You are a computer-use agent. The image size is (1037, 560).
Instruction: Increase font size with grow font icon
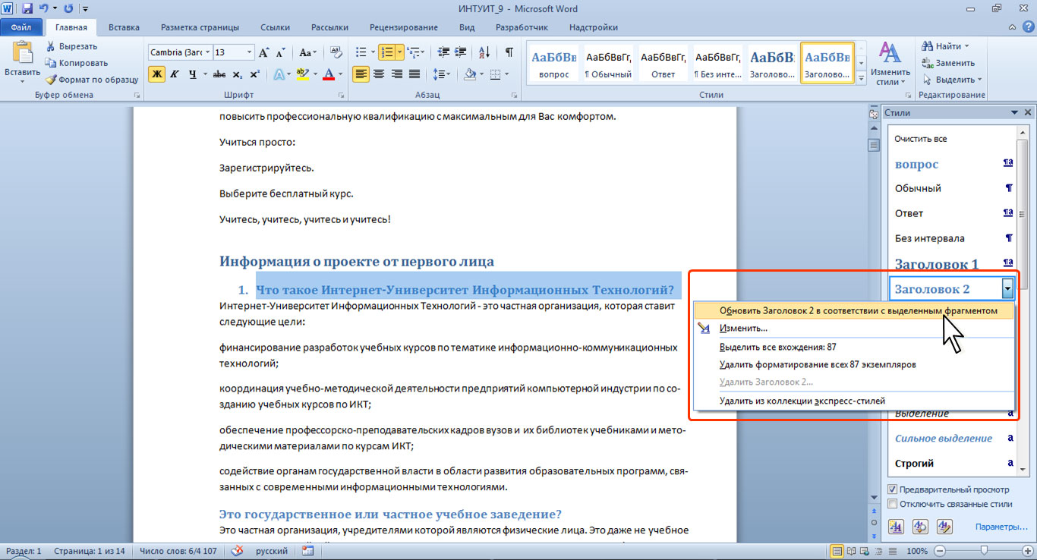point(264,52)
